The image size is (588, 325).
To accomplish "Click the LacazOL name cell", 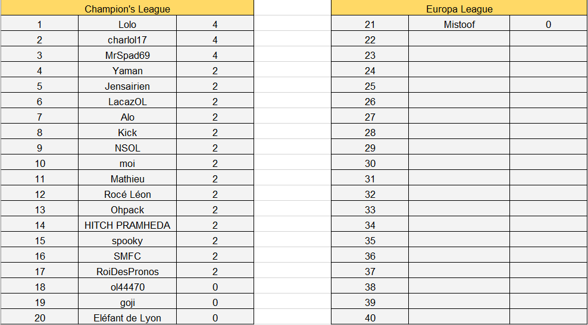I will (x=127, y=102).
